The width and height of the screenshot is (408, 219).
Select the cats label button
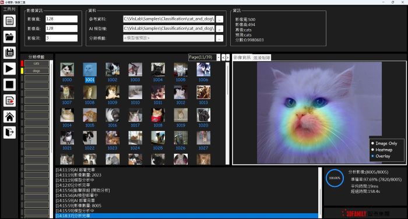click(36, 63)
